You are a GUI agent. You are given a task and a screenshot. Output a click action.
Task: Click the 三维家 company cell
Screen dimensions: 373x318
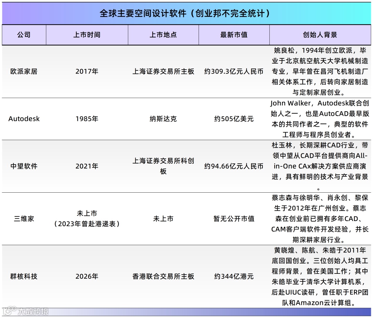point(24,219)
